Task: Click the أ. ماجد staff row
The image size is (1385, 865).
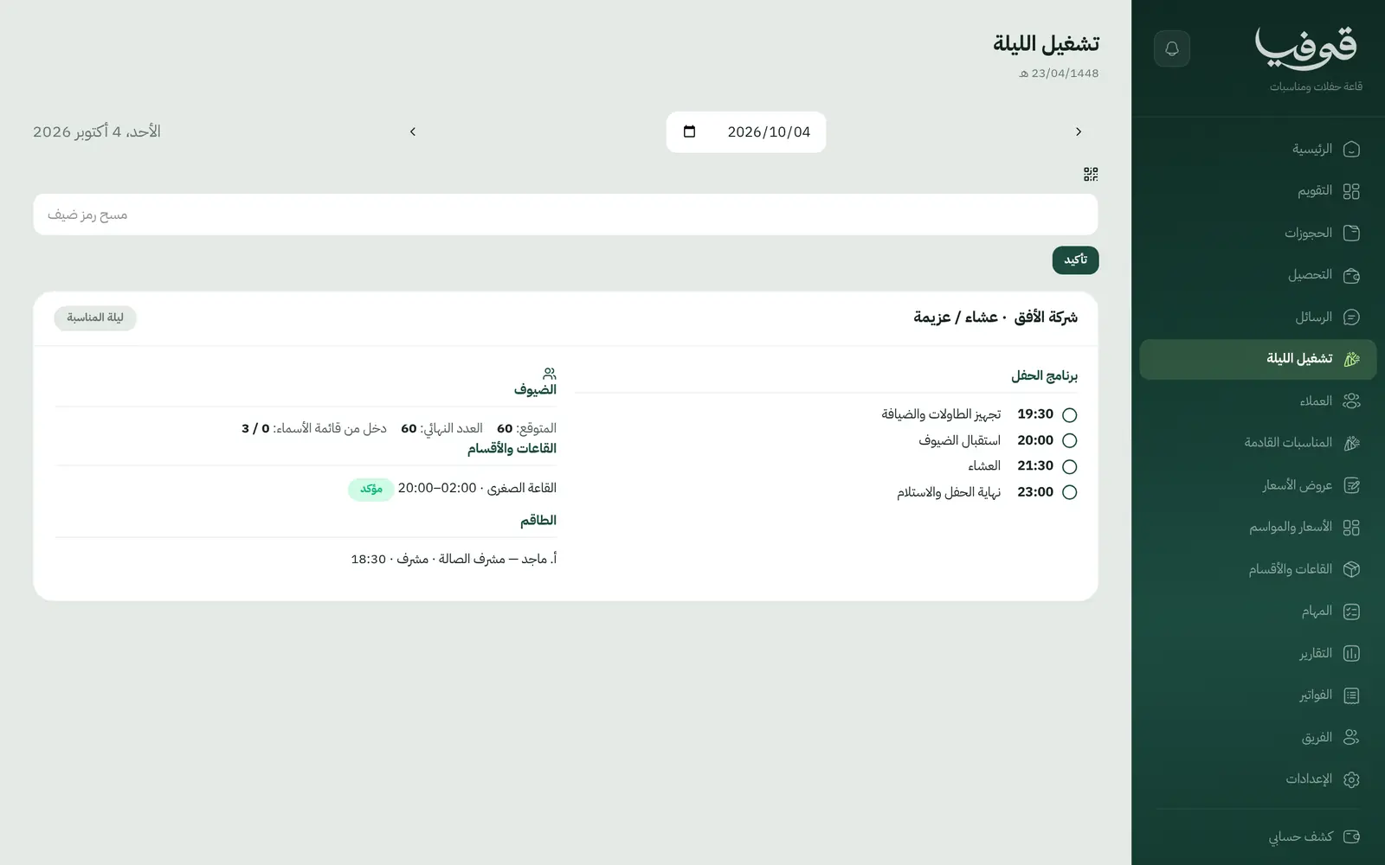Action: [x=454, y=559]
